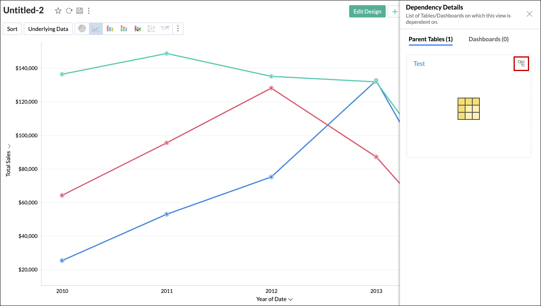Mark the view as favorite with the star
541x306 pixels.
58,11
